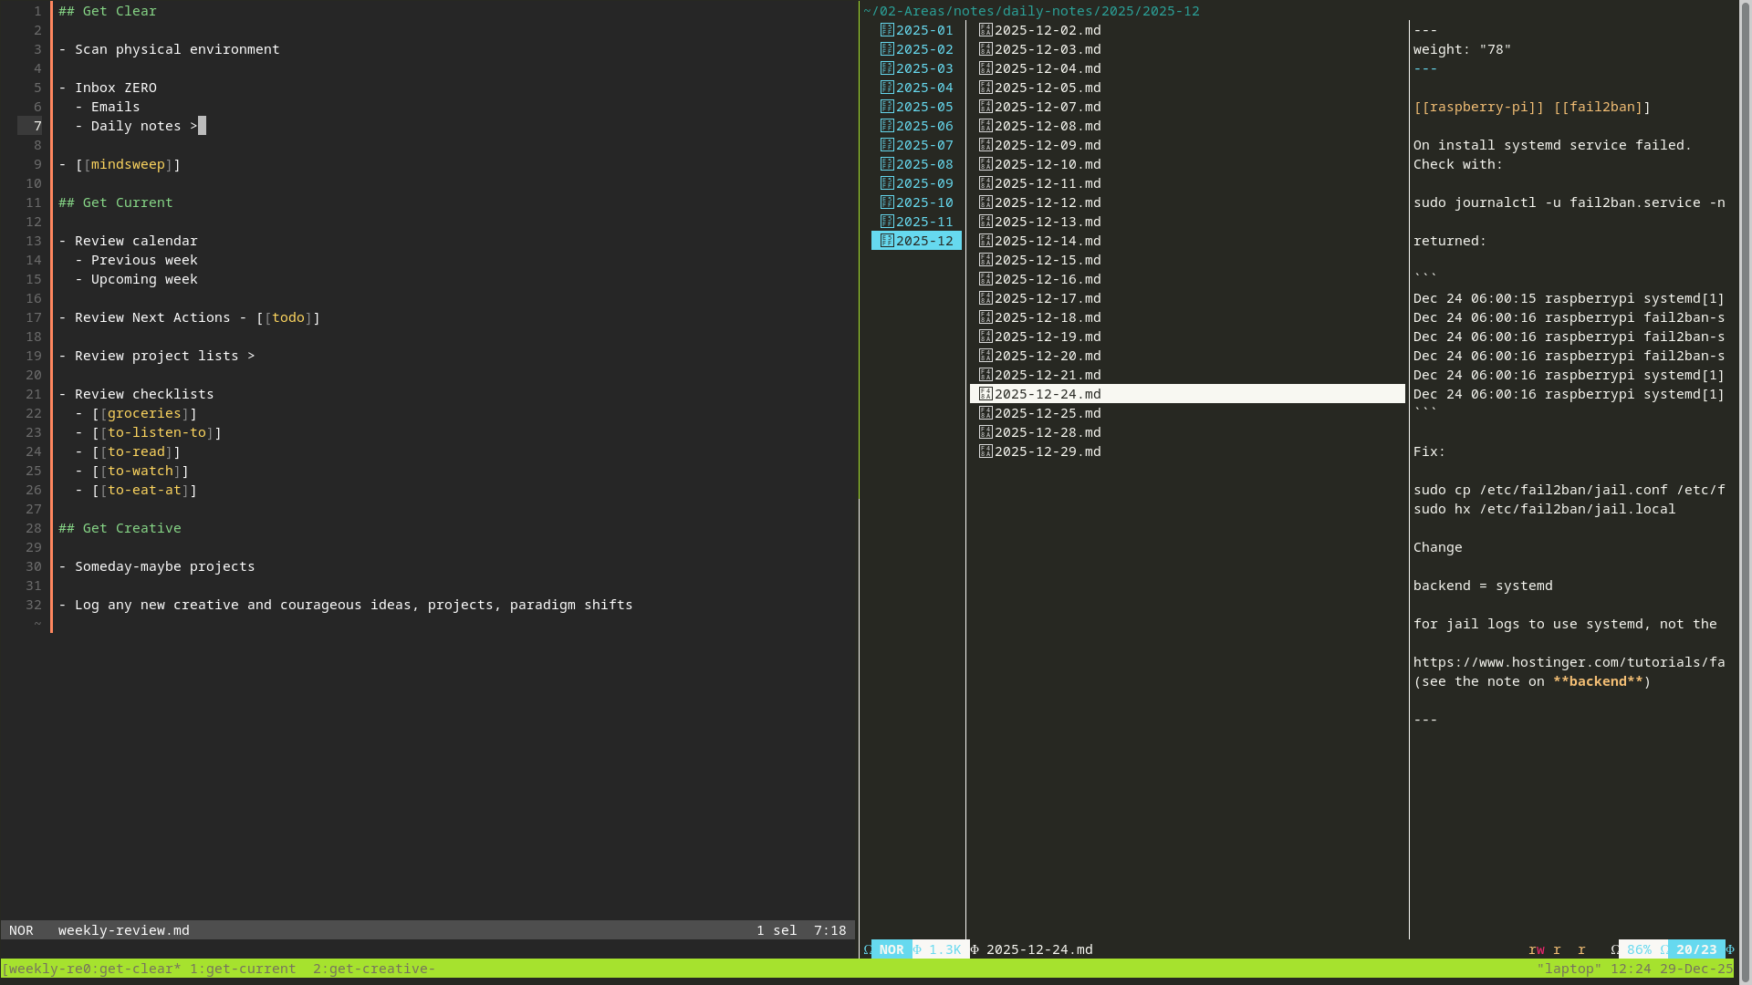Viewport: 1752px width, 985px height.
Task: Select the file 2025-12-25.md
Action: click(1047, 413)
